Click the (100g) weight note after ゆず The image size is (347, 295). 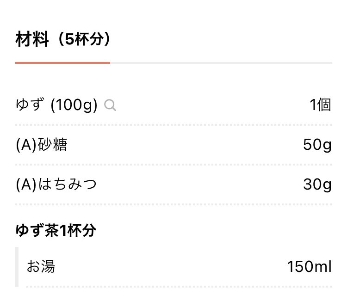click(74, 105)
